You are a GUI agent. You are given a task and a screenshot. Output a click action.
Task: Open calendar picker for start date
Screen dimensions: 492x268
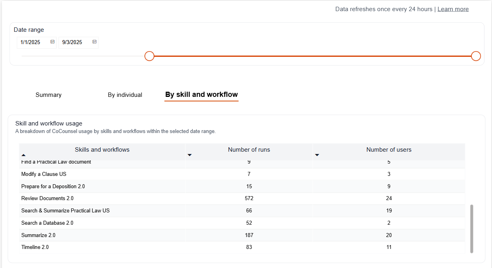[53, 42]
